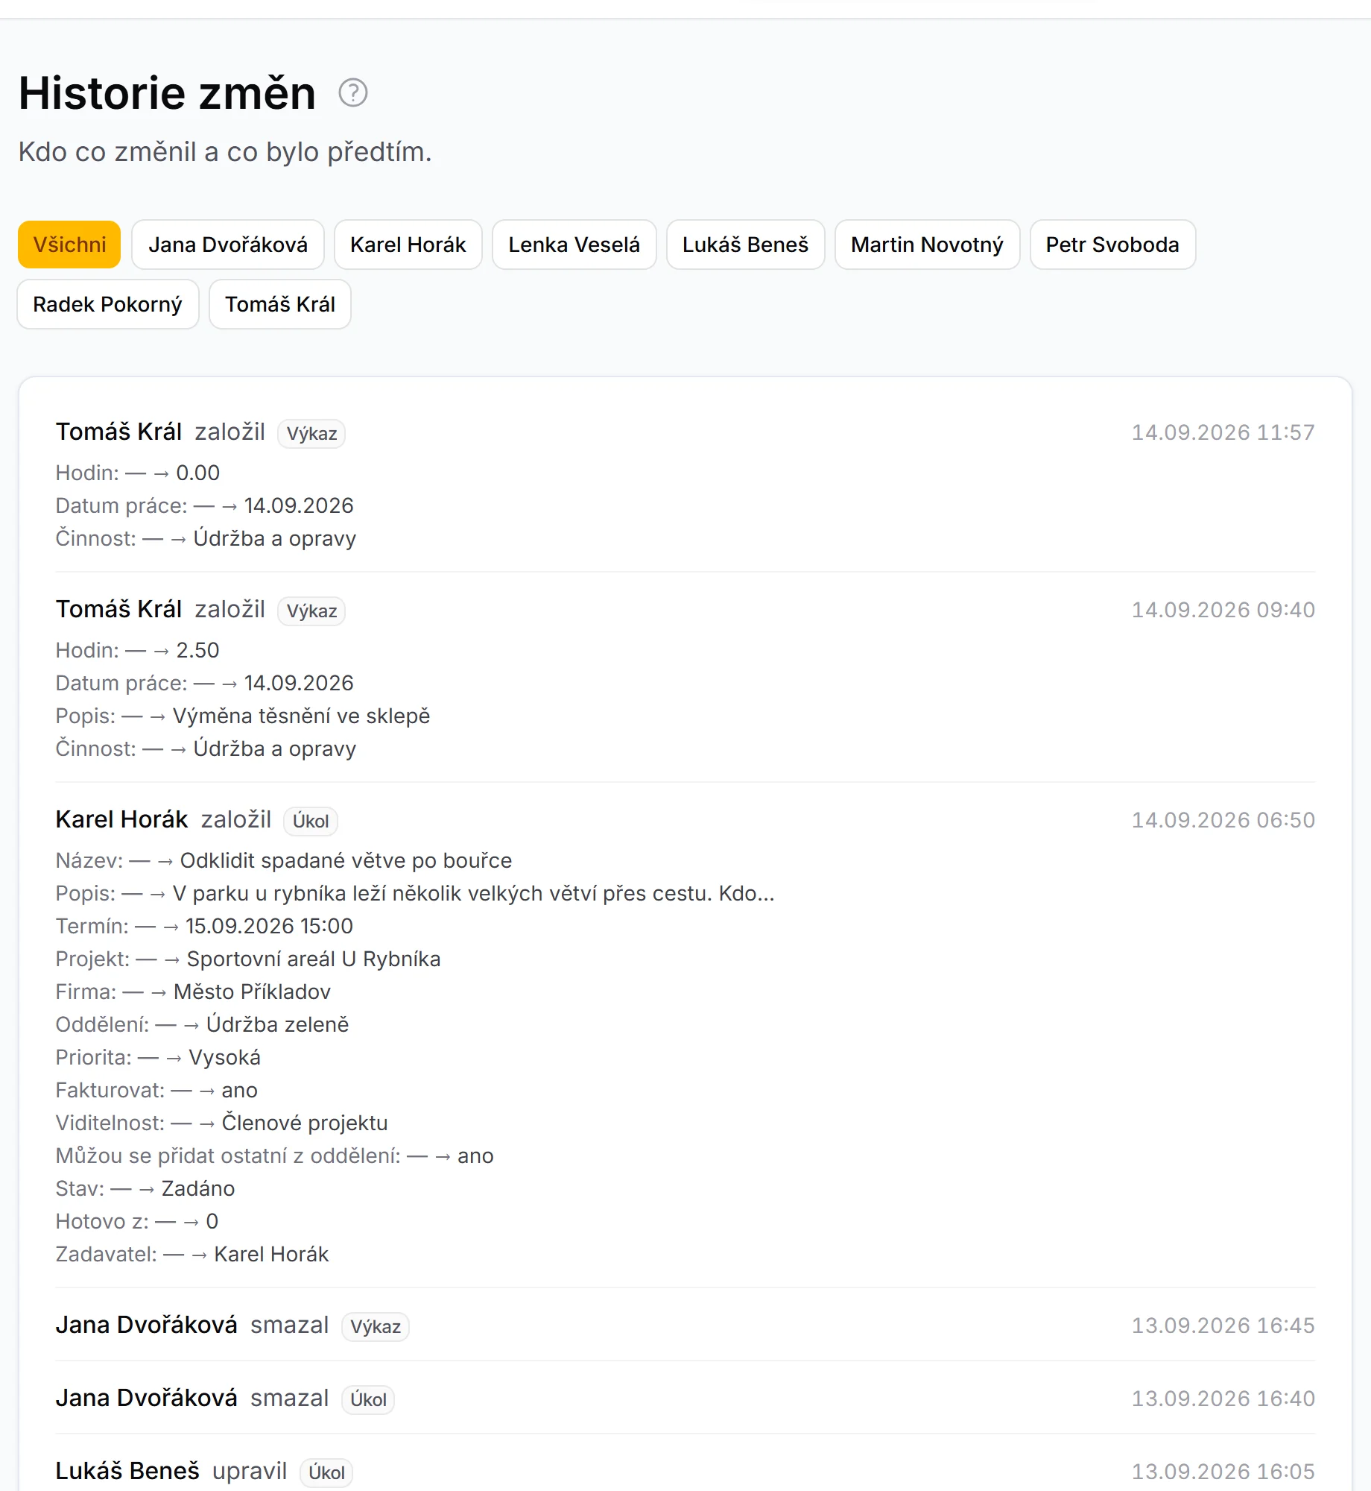Screen dimensions: 1371x1491
Task: Filter history by Jana Dvořáková
Action: pyautogui.click(x=228, y=245)
